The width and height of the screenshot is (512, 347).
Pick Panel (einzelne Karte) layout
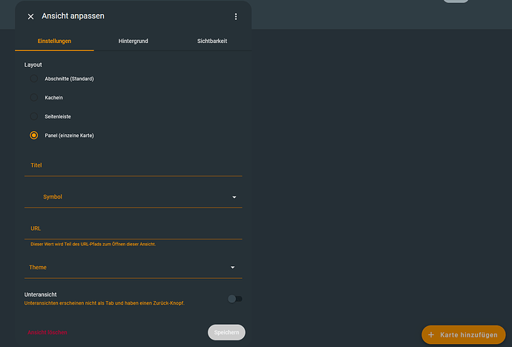point(34,136)
